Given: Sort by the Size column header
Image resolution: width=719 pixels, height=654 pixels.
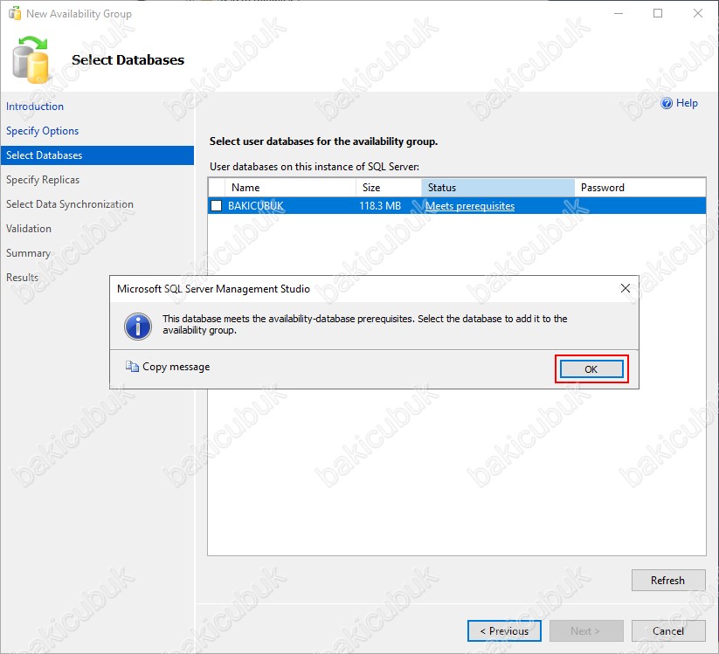Looking at the screenshot, I should (389, 188).
